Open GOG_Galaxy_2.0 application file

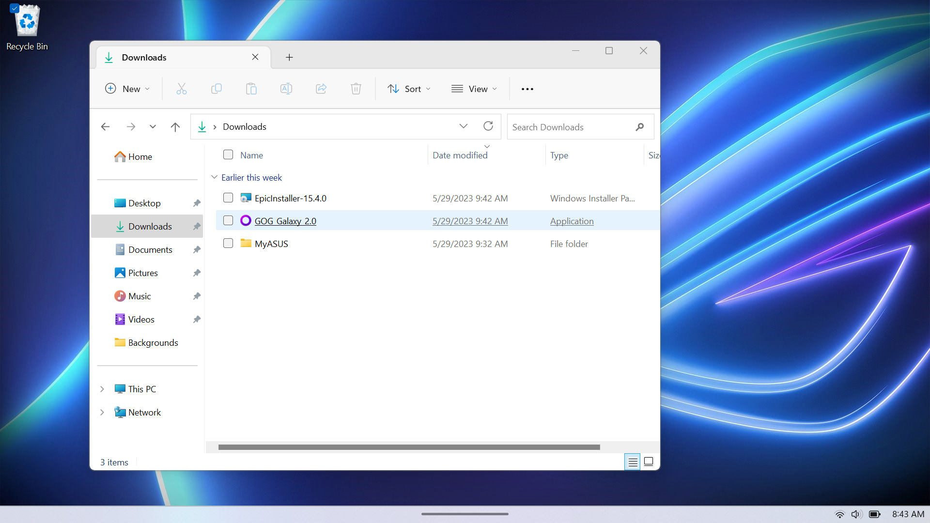(x=285, y=220)
